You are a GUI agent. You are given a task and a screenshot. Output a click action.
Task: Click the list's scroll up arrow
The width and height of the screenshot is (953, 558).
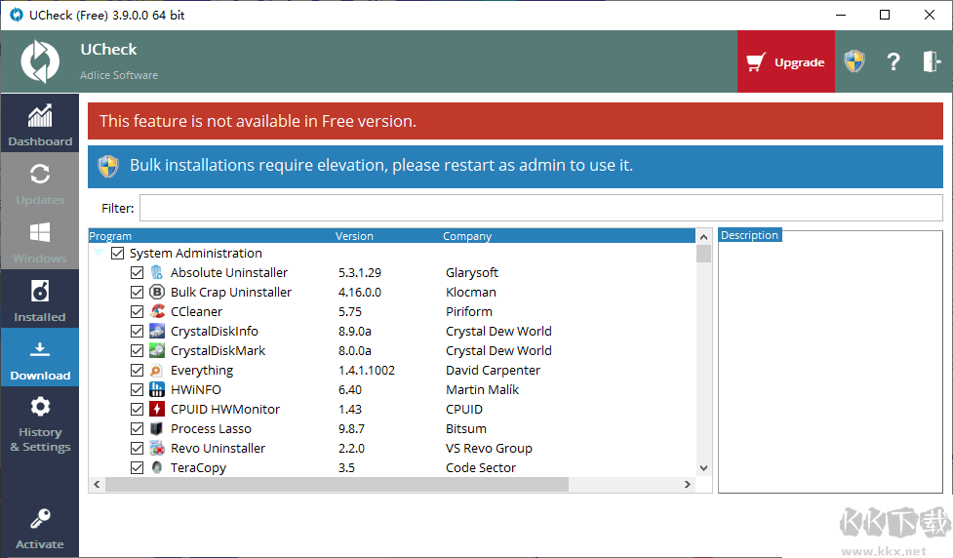[x=704, y=237]
